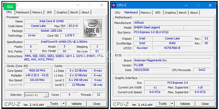Open Bench tab in left window
The width and height of the screenshot is (219, 109).
coord(74,12)
